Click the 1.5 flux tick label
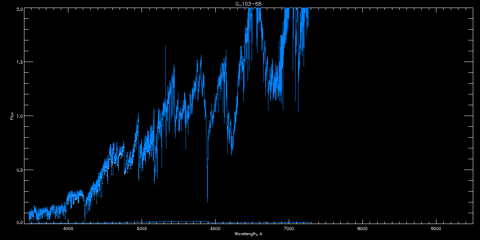This screenshot has height=240, width=480. tap(19, 62)
